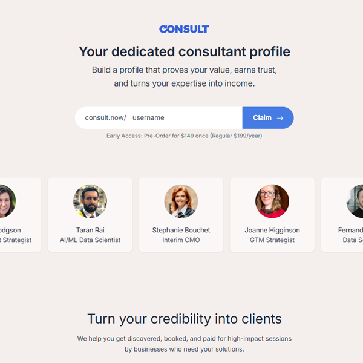This screenshot has width=363, height=363.
Task: Open Taran Rai's profile photo
Action: tap(90, 201)
